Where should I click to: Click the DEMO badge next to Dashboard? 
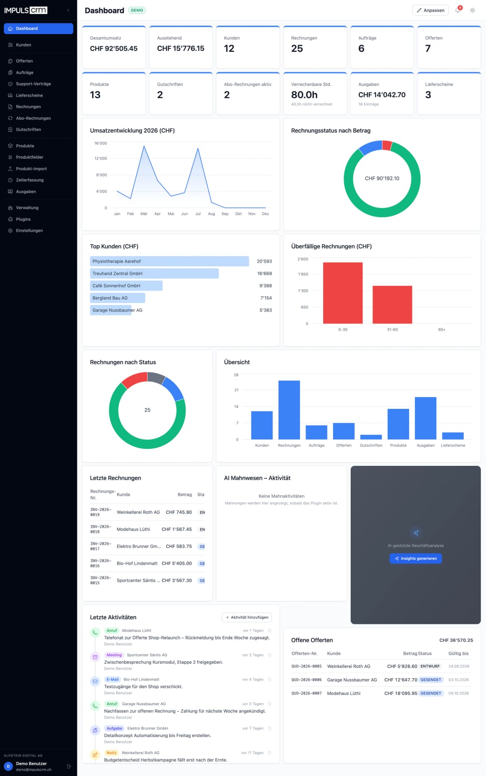click(x=137, y=10)
